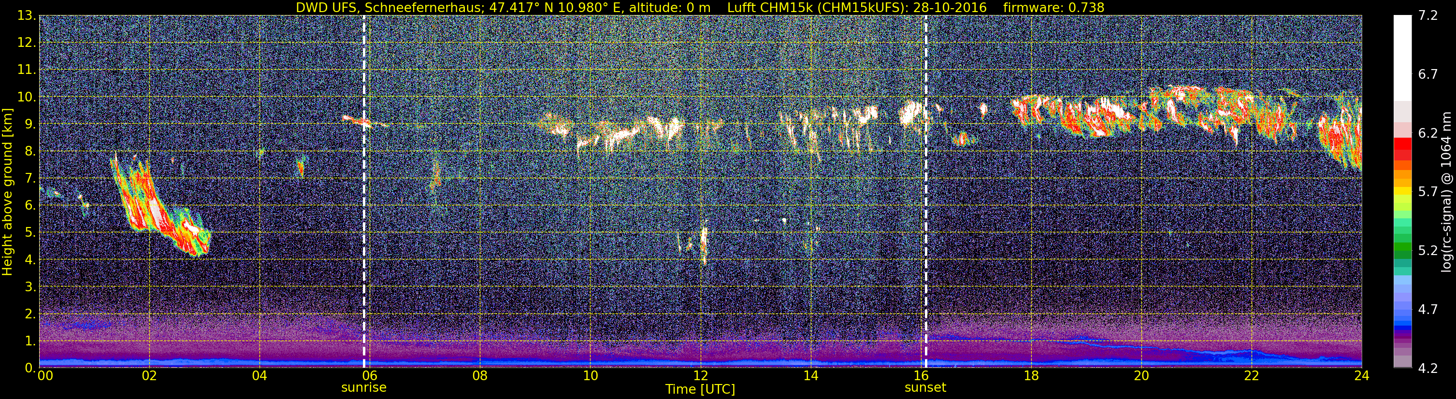The width and height of the screenshot is (1456, 399).
Task: Click the '13.' height axis tick label
Action: [x=27, y=16]
